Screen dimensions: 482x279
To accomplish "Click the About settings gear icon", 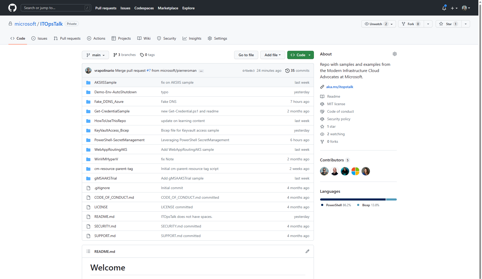I will tap(395, 54).
